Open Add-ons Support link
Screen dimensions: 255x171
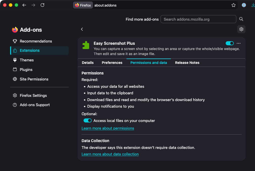click(39, 105)
